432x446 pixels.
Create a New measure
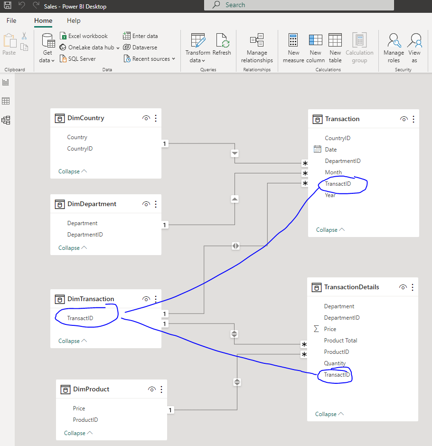point(293,48)
